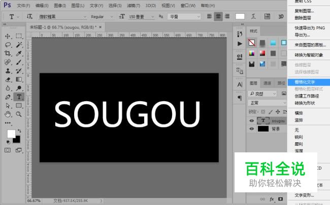Viewport: 330px width, 205px height.
Task: Select the Hand tool
Action: click(8, 114)
